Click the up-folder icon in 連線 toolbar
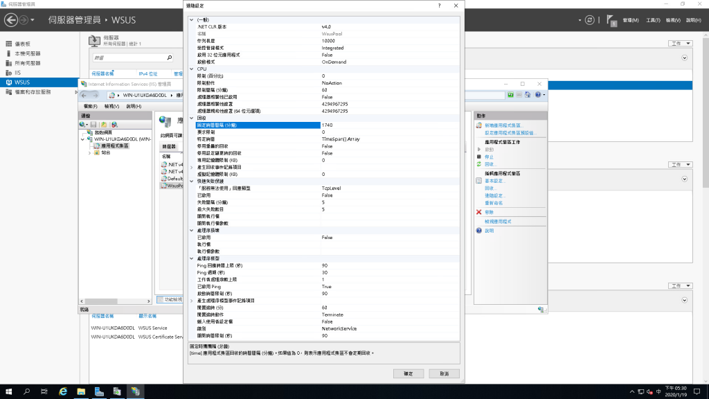This screenshot has width=709, height=399. point(104,125)
